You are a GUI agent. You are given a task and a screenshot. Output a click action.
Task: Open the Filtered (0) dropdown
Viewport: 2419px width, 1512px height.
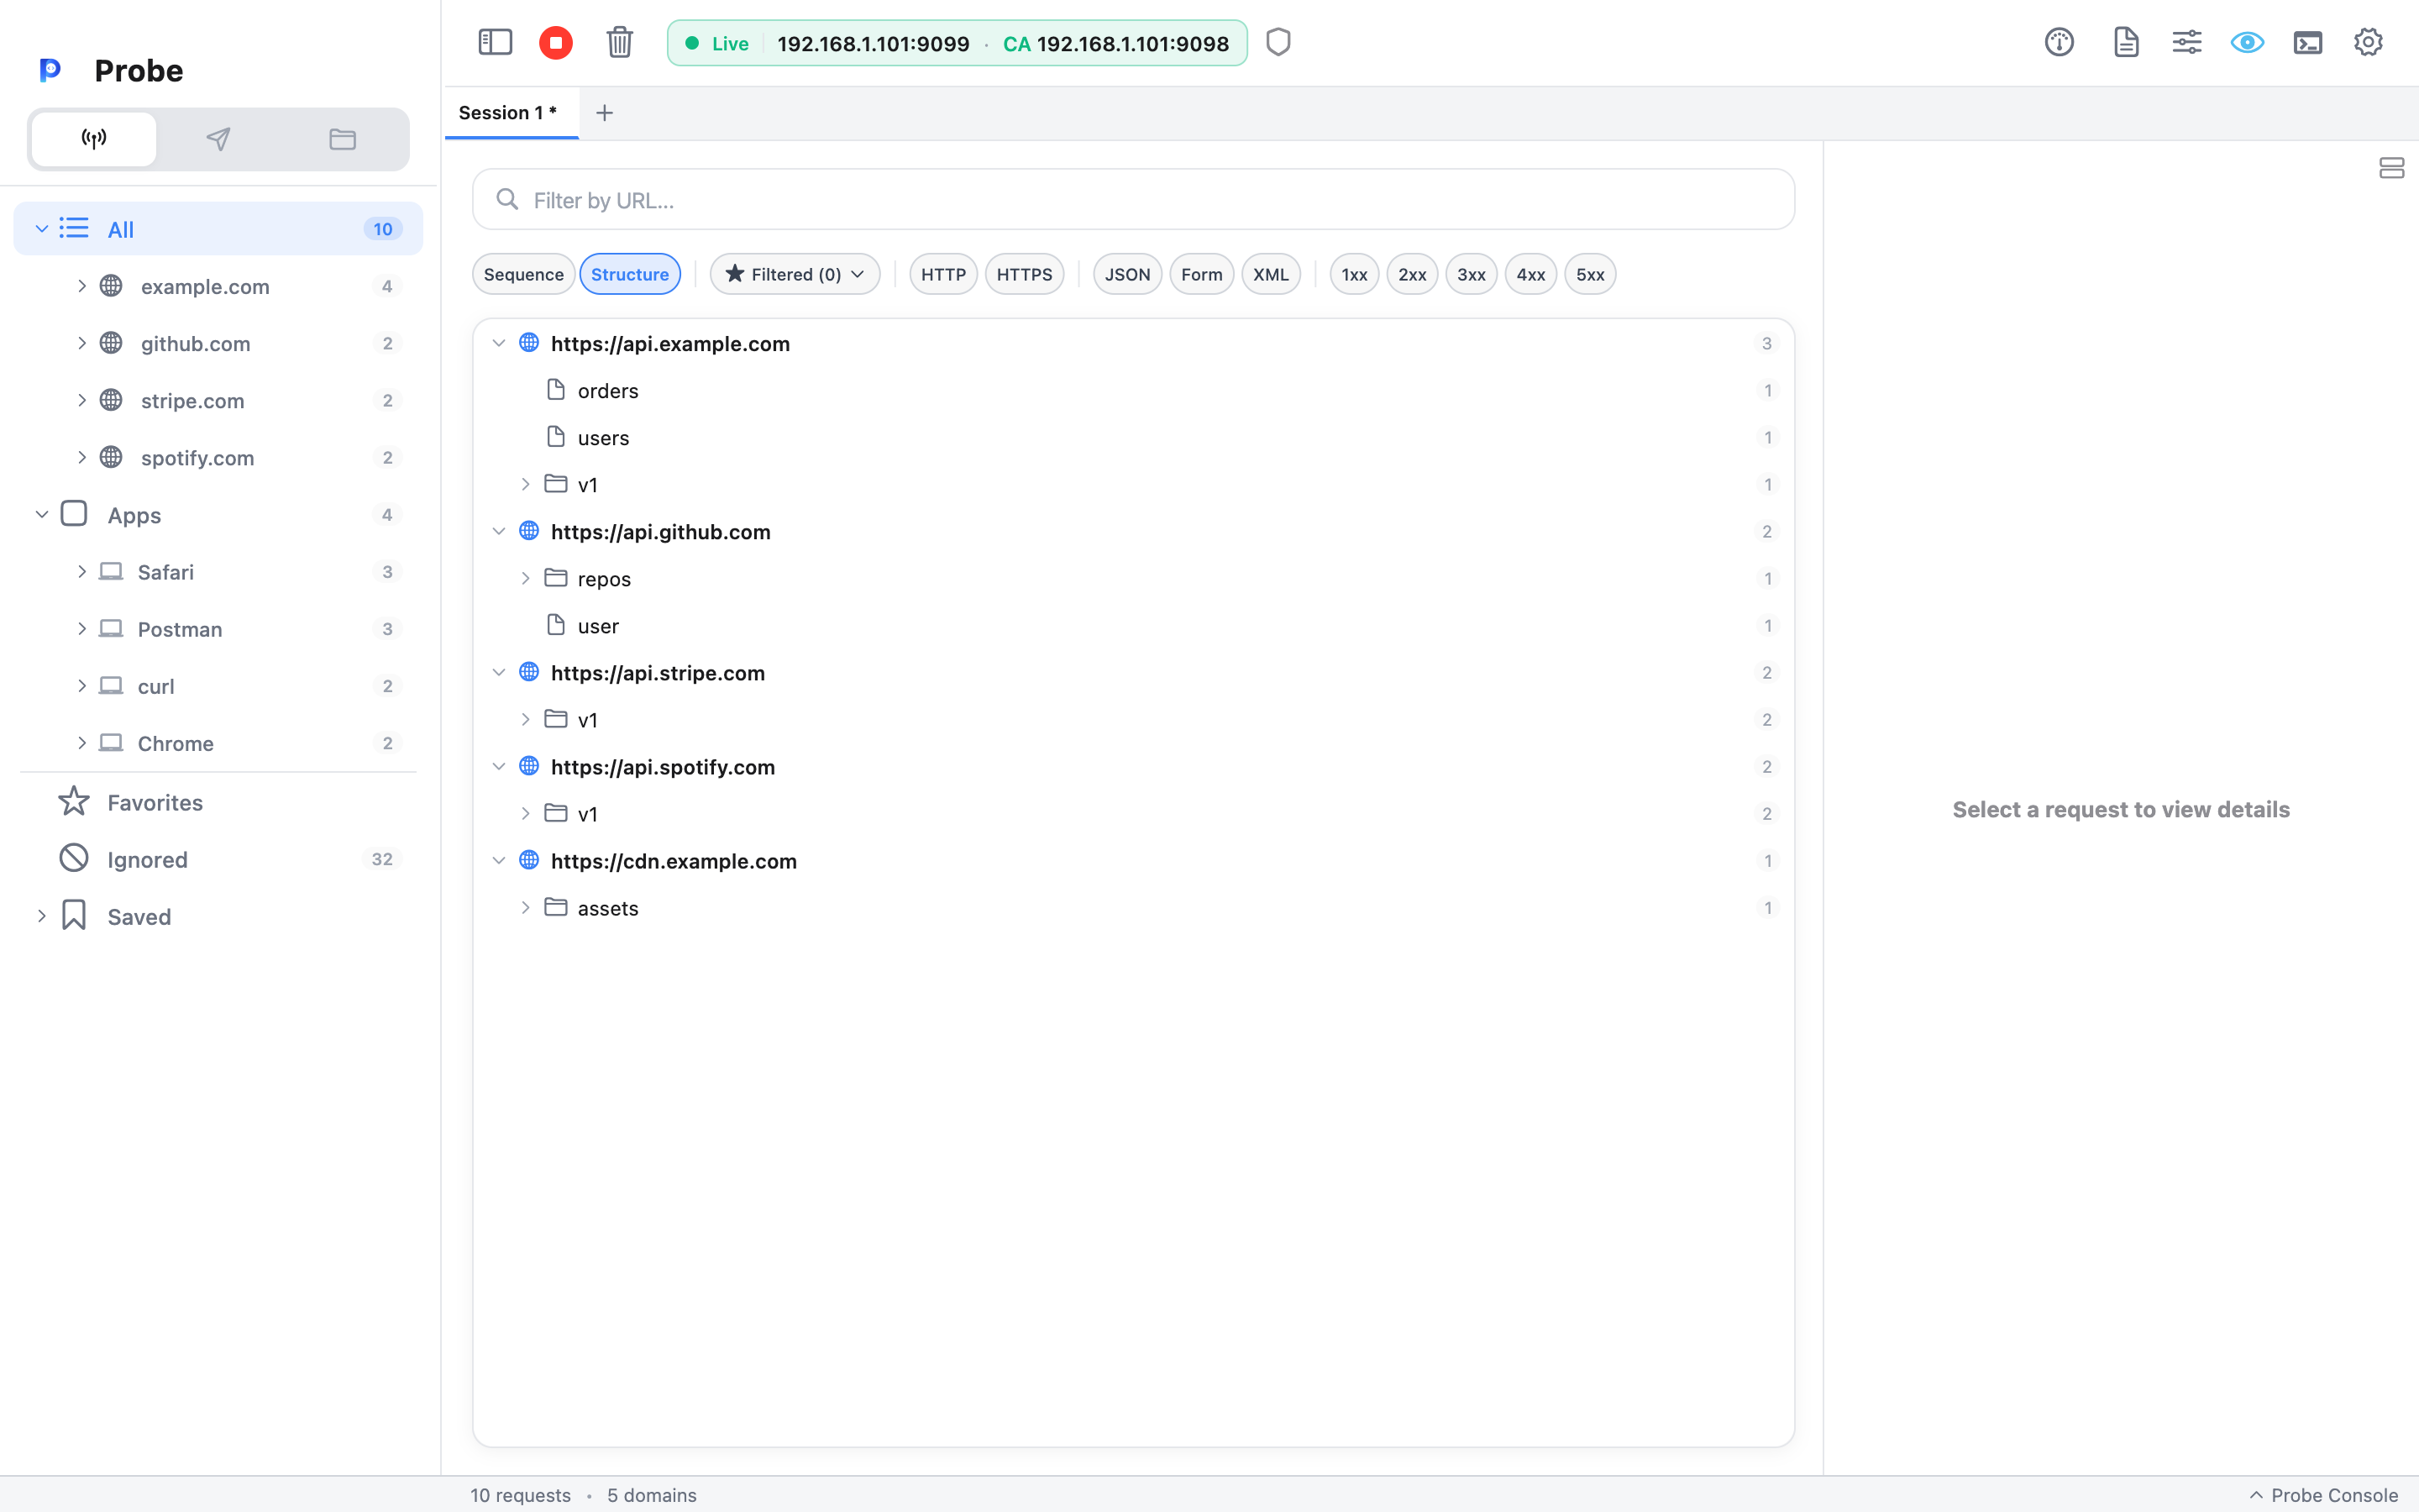pos(795,274)
